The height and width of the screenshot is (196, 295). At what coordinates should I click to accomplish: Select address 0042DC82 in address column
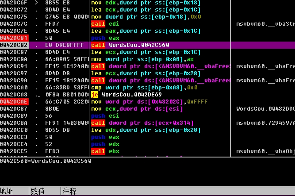pyautogui.click(x=15, y=45)
